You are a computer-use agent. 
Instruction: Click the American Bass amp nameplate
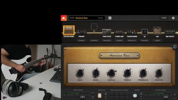tap(119, 55)
